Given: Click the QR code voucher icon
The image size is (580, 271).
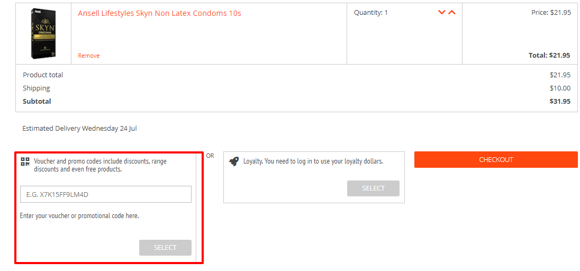Looking at the screenshot, I should pos(25,161).
